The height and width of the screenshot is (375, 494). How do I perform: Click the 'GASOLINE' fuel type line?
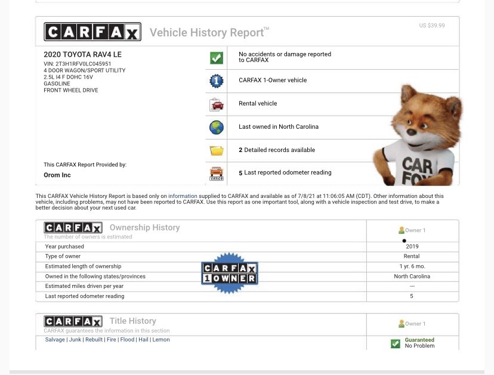tap(57, 83)
